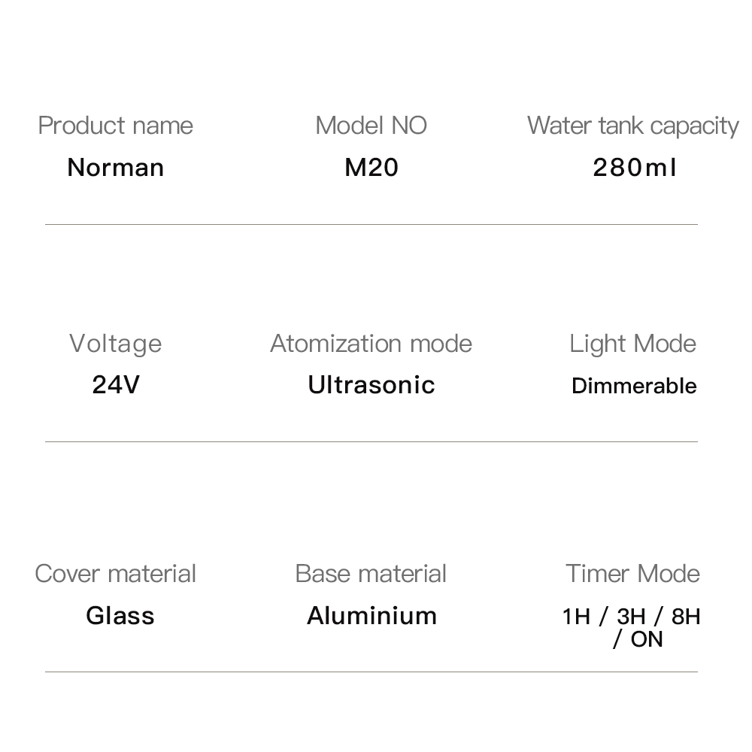Click the divider line below "Norman" row
The image size is (752, 752).
(x=371, y=224)
